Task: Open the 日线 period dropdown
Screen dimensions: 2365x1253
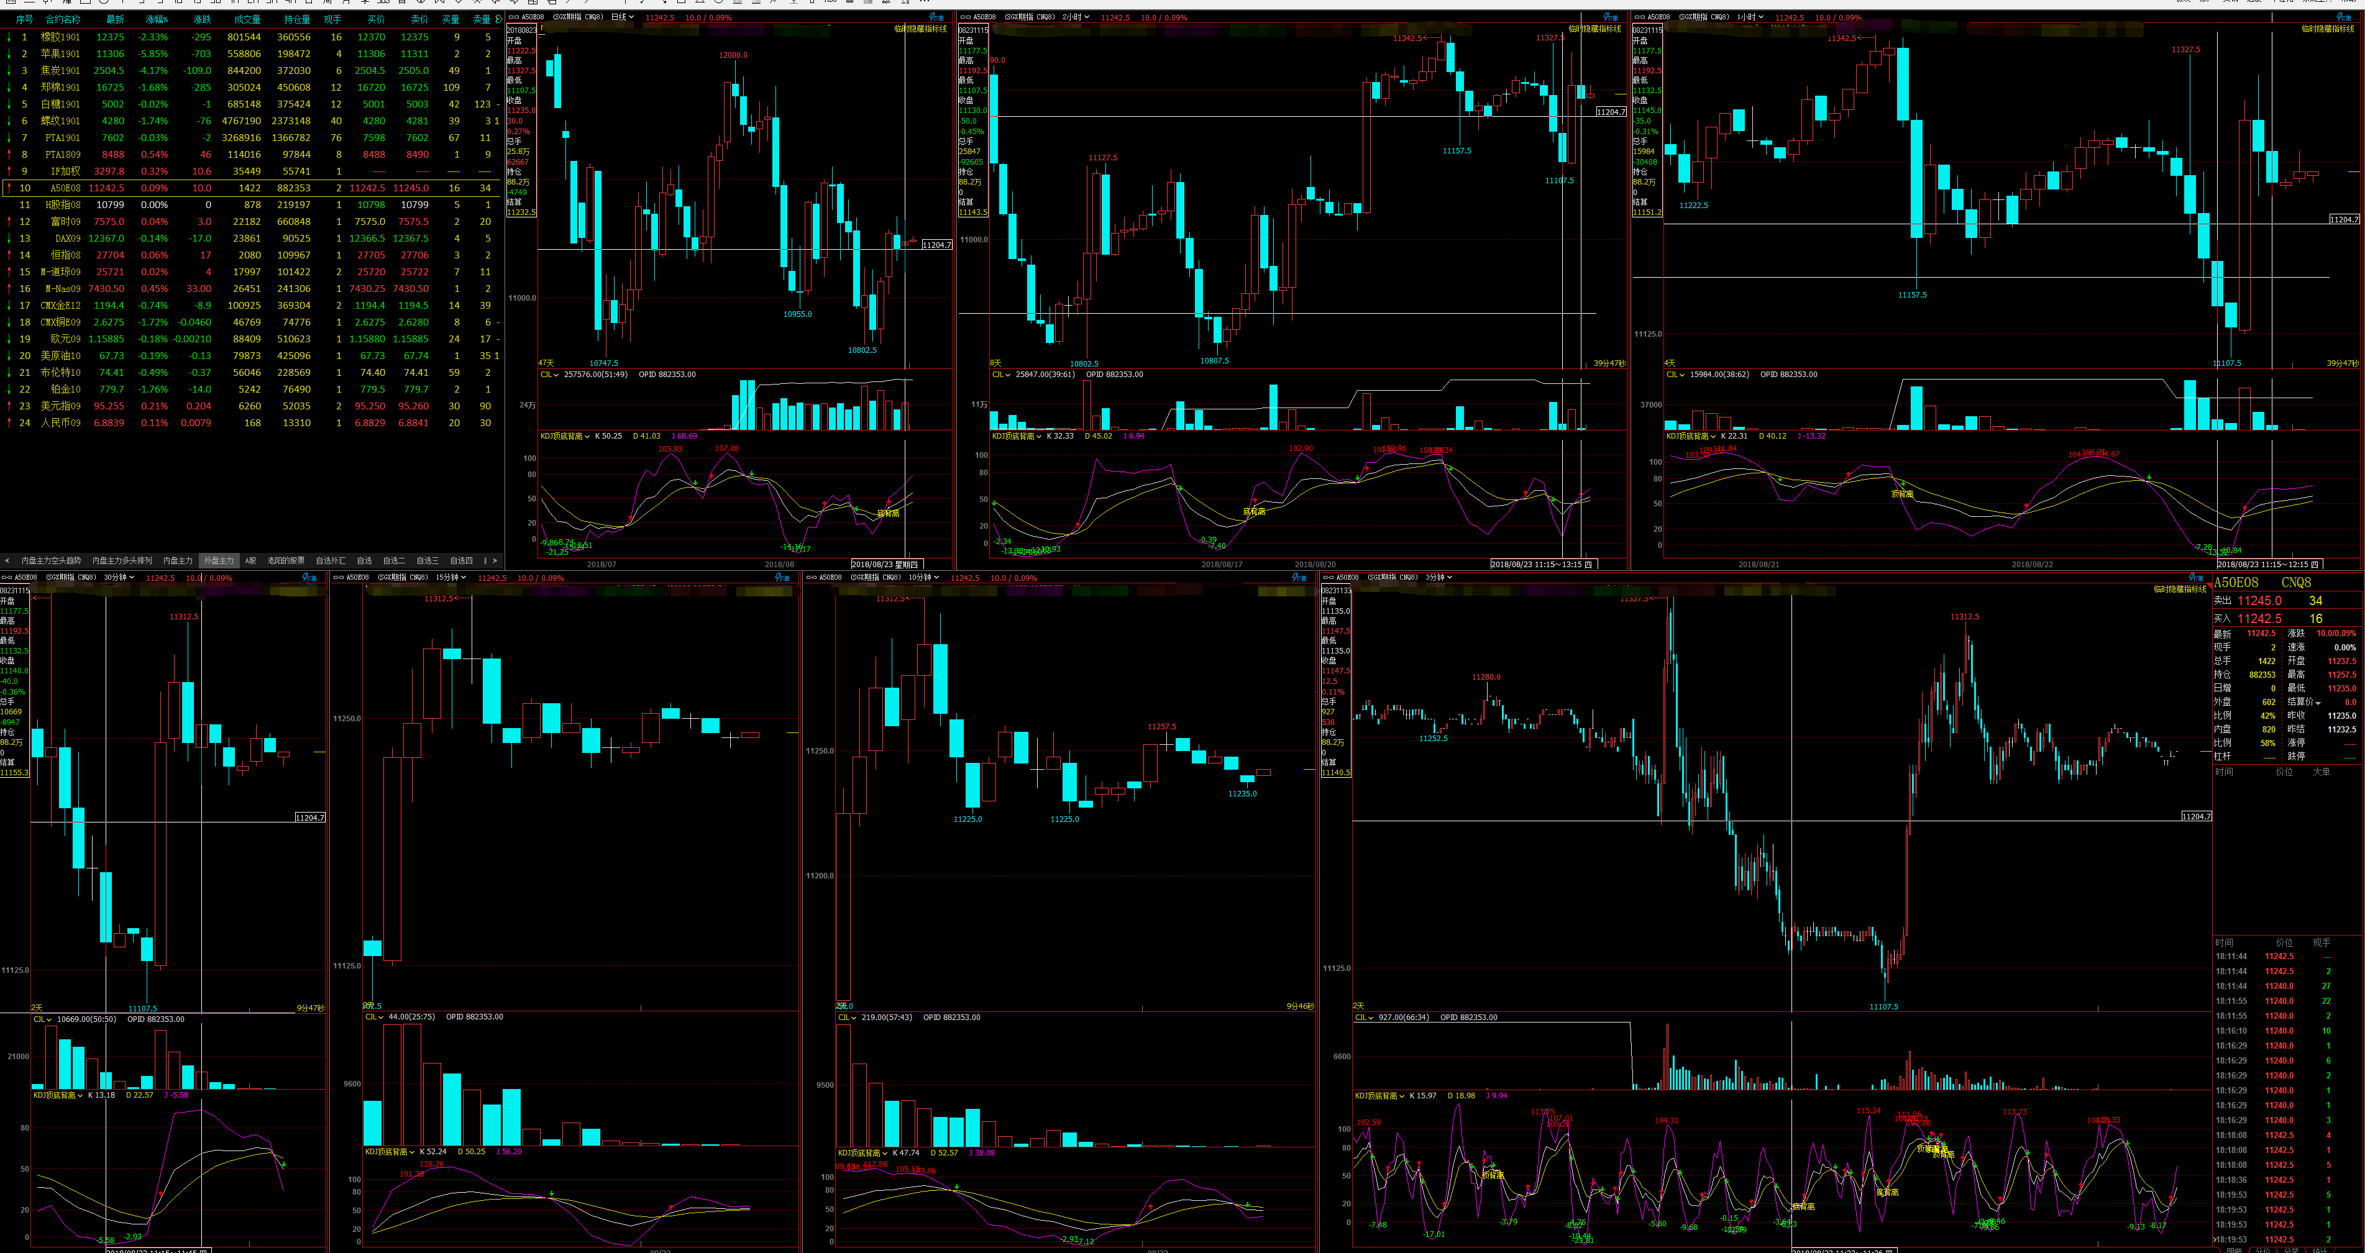Action: click(623, 17)
